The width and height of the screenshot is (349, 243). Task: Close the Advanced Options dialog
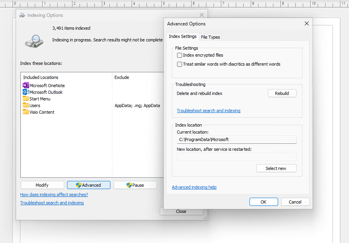click(x=307, y=23)
